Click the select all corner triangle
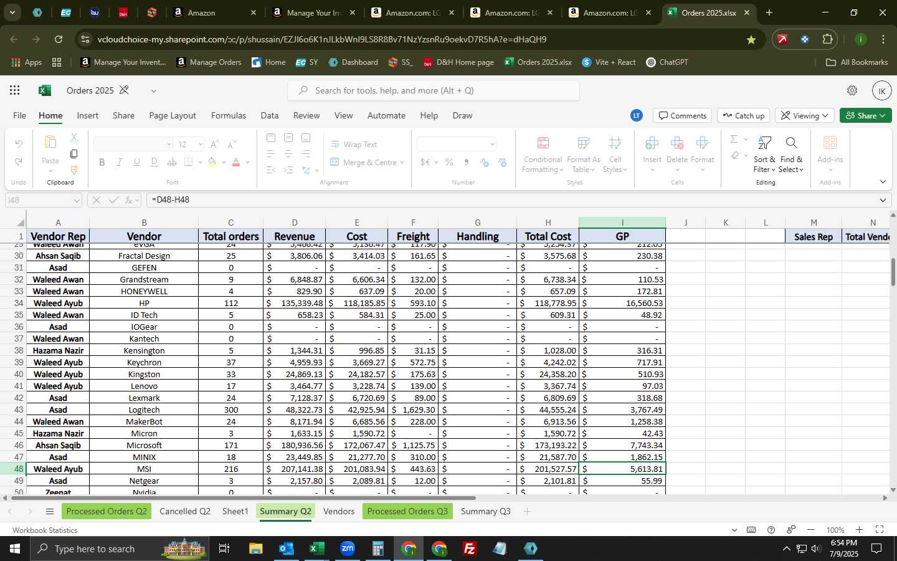Image resolution: width=897 pixels, height=561 pixels. (21, 223)
